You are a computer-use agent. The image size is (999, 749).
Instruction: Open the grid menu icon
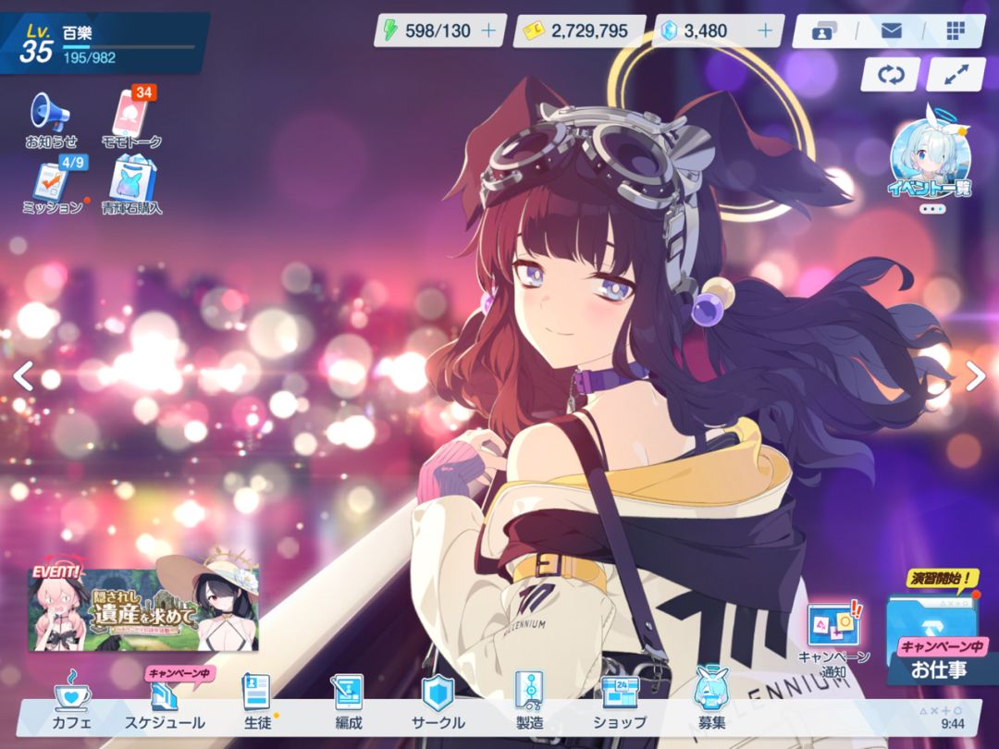(956, 31)
